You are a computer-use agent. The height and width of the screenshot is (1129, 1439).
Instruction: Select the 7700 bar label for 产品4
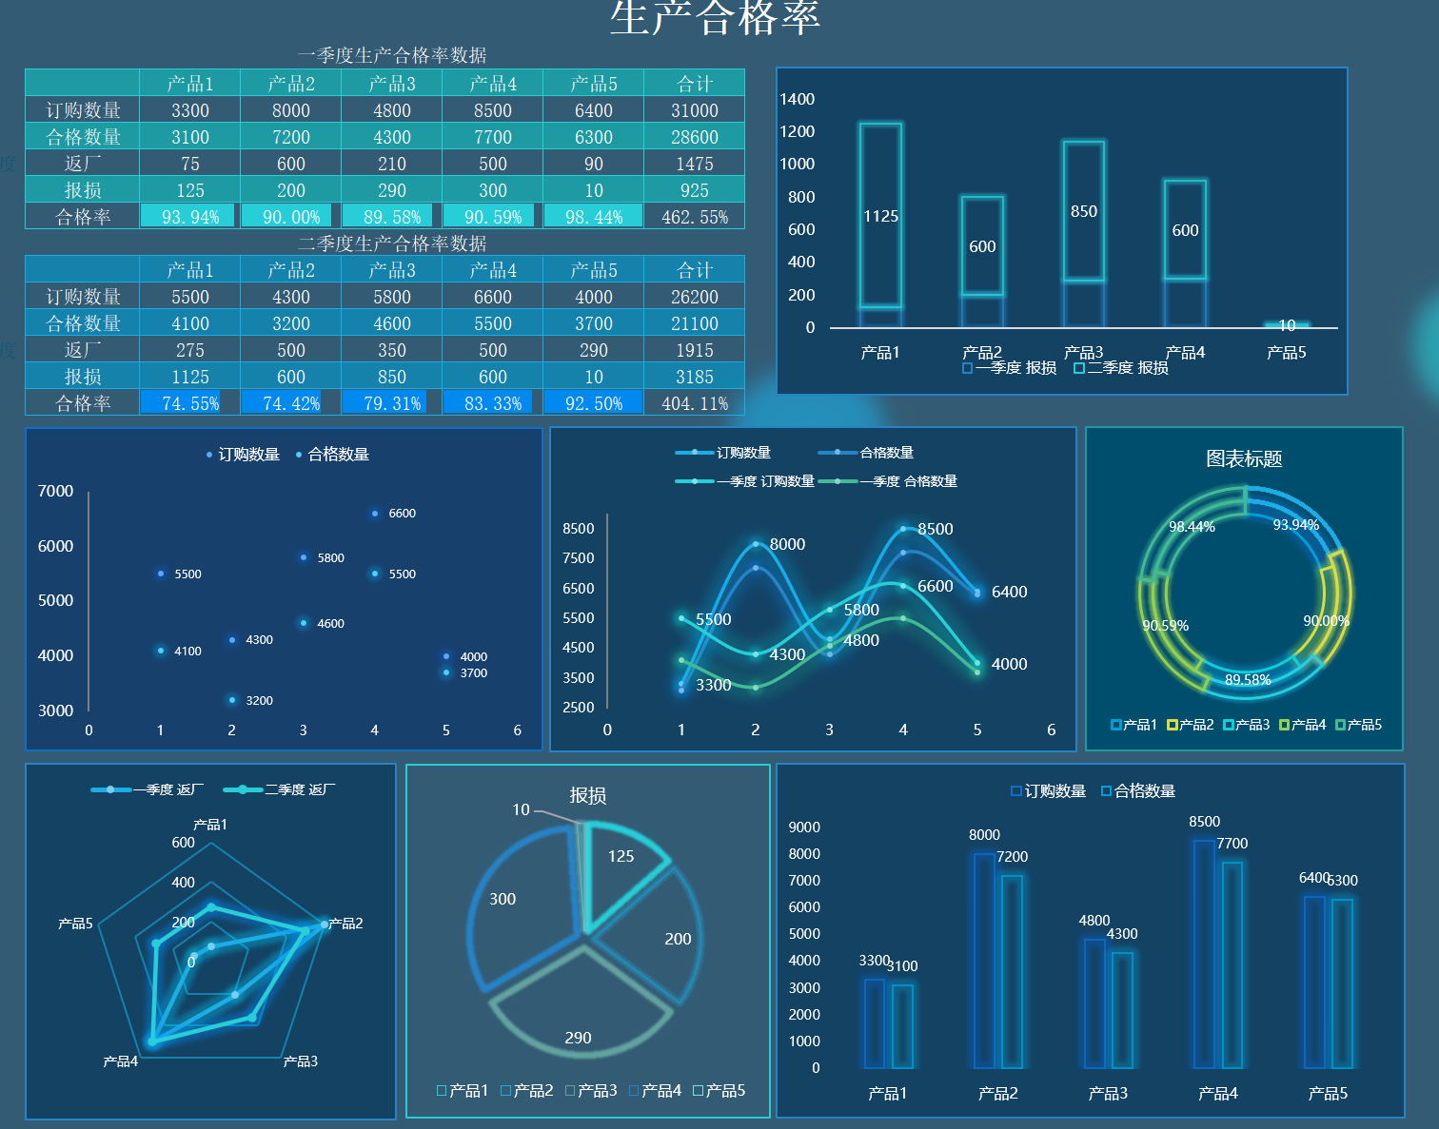point(1232,844)
